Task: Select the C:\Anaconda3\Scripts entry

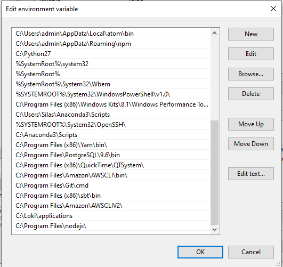Action: [111, 135]
